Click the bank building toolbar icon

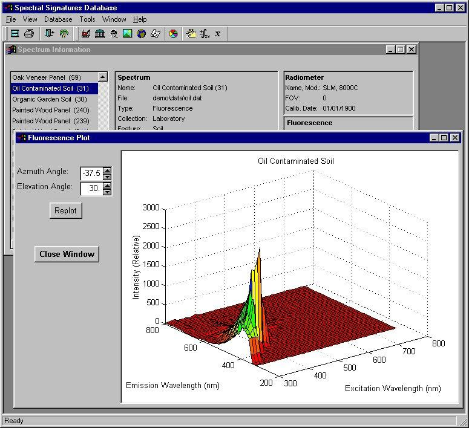[x=100, y=34]
